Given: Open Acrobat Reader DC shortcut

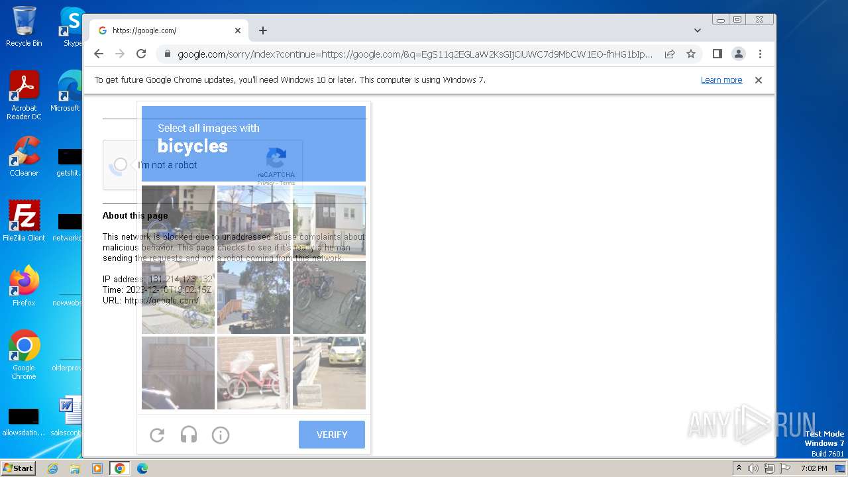Looking at the screenshot, I should tap(24, 95).
